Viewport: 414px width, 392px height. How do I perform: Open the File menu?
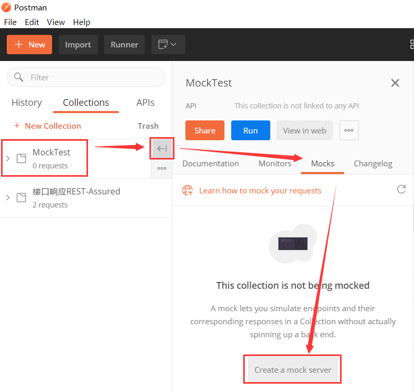click(x=10, y=22)
